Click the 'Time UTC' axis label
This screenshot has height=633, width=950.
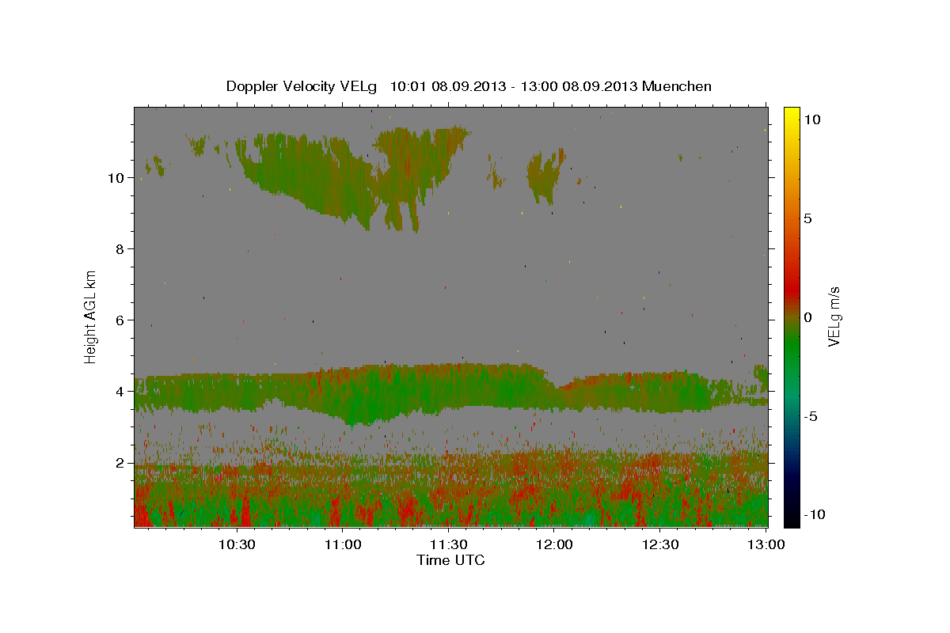tap(450, 560)
